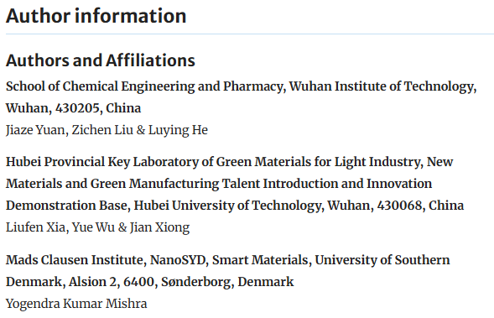Click Hubei University of Technology text
The width and height of the screenshot is (494, 318).
228,206
